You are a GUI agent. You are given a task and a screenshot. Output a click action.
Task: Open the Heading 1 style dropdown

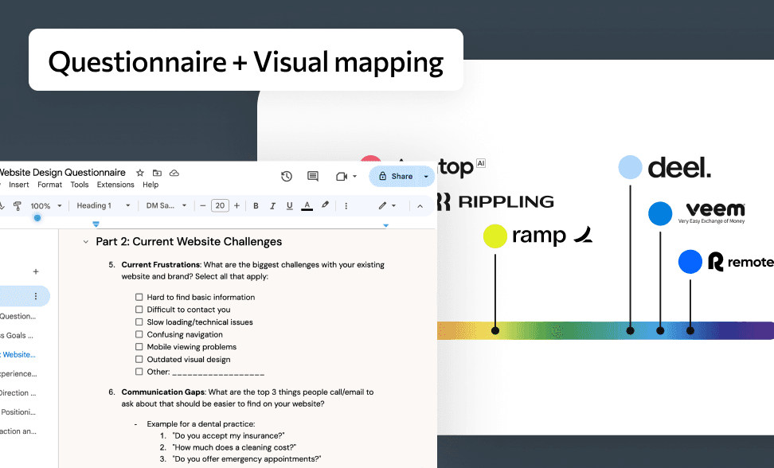pyautogui.click(x=104, y=205)
